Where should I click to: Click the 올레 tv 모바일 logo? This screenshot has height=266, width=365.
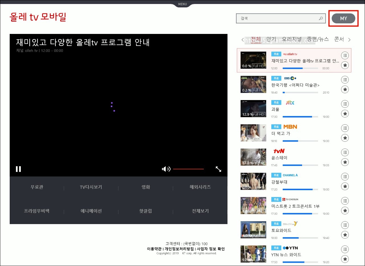point(38,17)
